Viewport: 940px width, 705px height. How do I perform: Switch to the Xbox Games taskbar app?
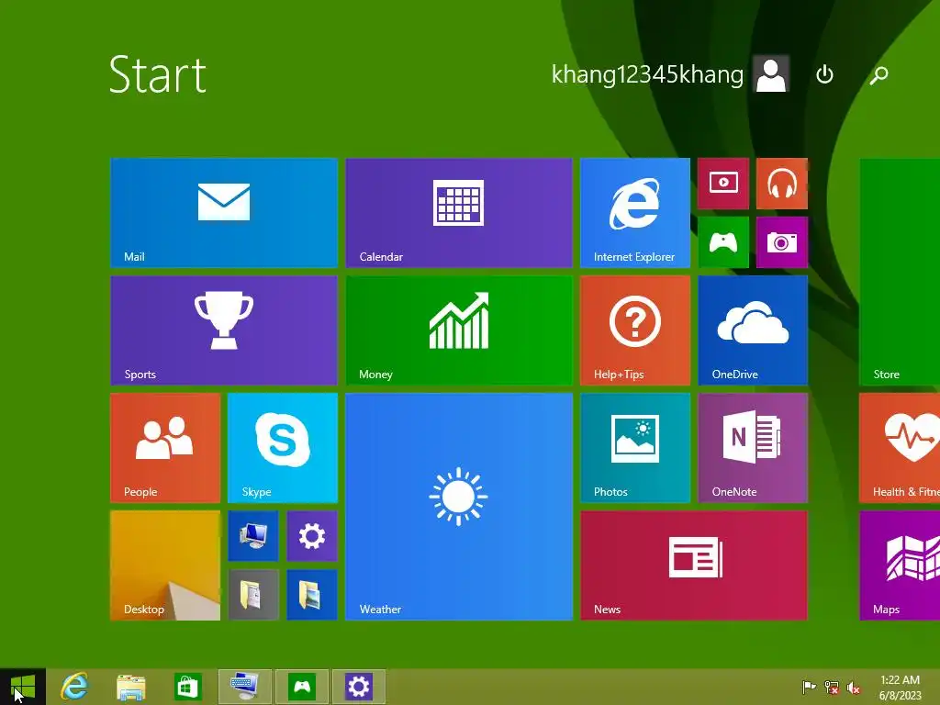[301, 687]
